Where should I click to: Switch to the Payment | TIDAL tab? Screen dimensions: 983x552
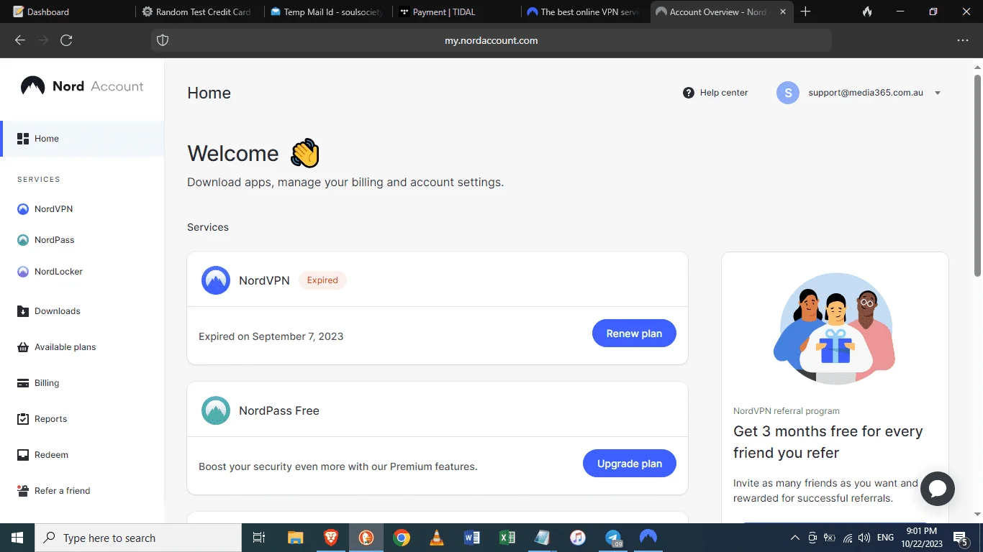pyautogui.click(x=457, y=11)
